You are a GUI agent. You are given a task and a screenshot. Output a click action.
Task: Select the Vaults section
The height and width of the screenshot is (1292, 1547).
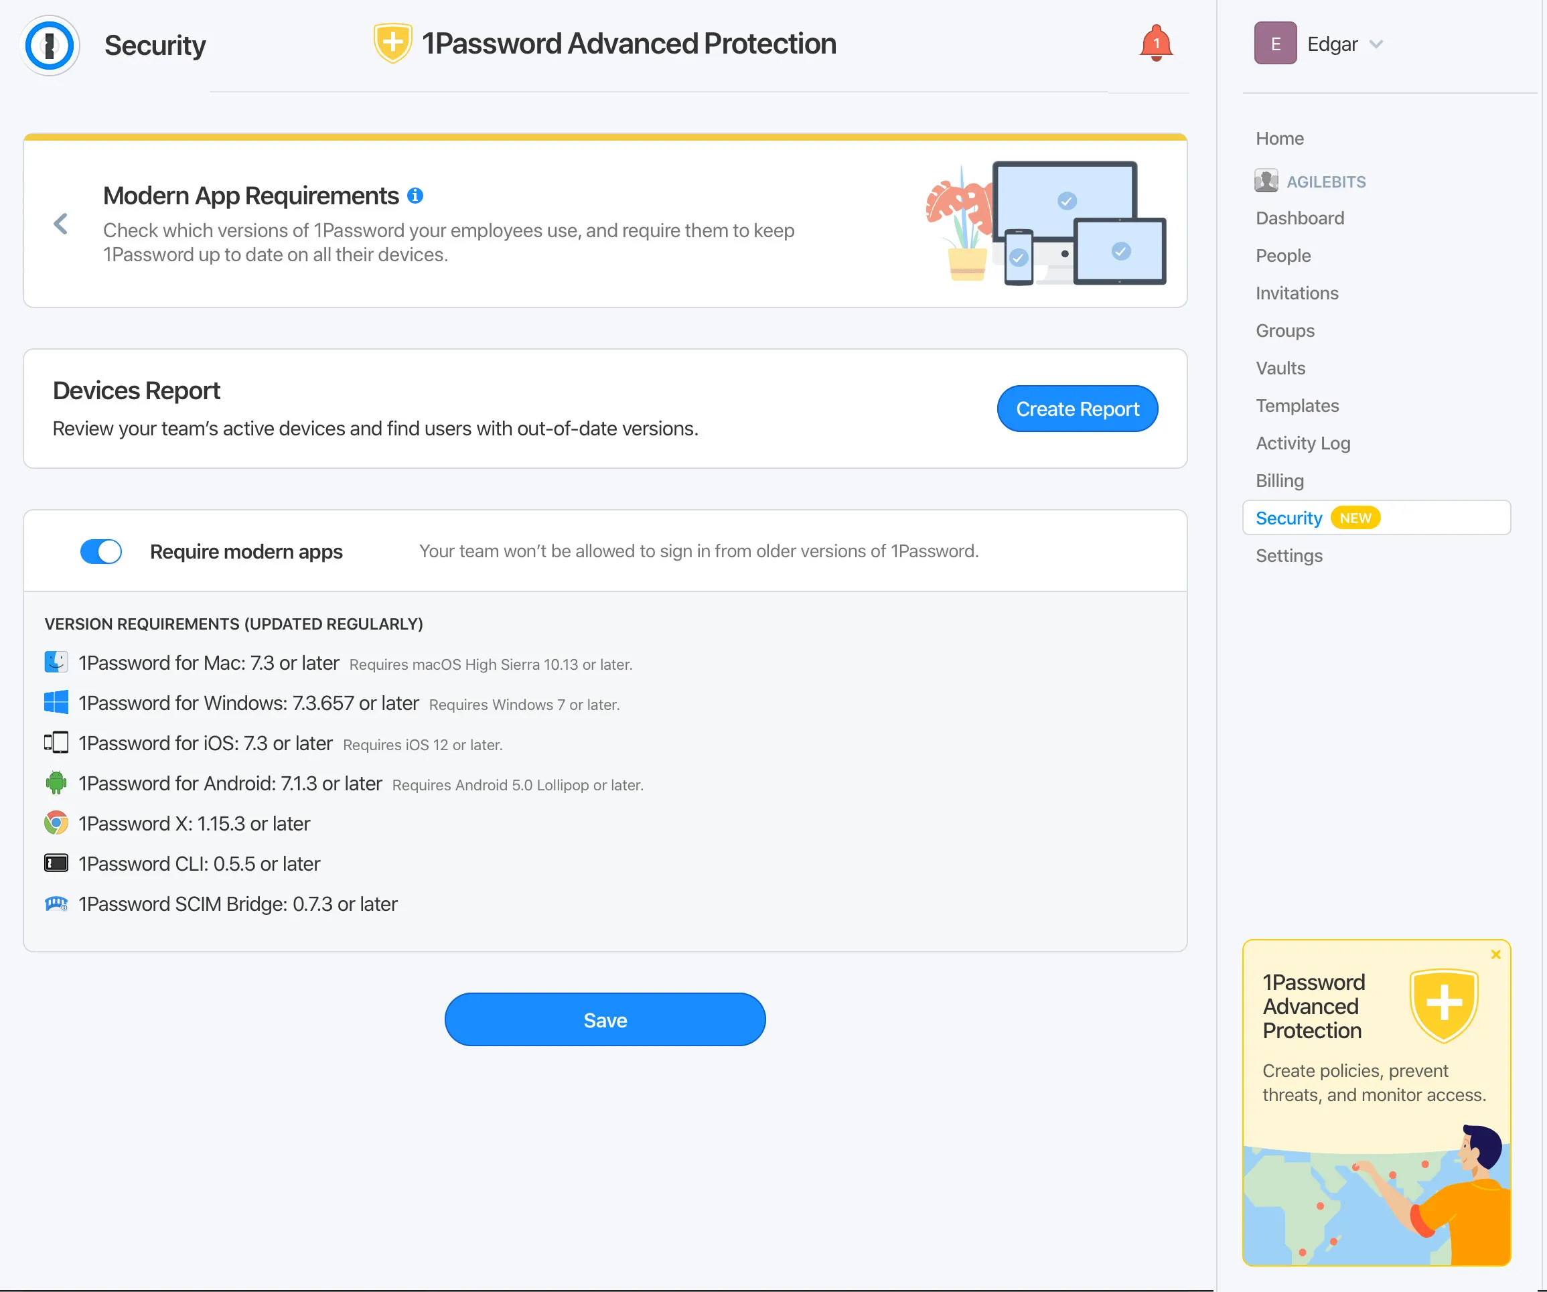click(1280, 368)
